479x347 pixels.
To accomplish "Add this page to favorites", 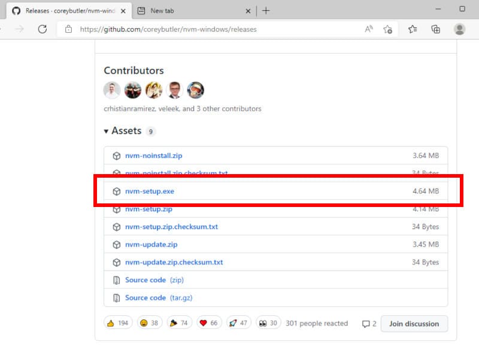I will (387, 28).
